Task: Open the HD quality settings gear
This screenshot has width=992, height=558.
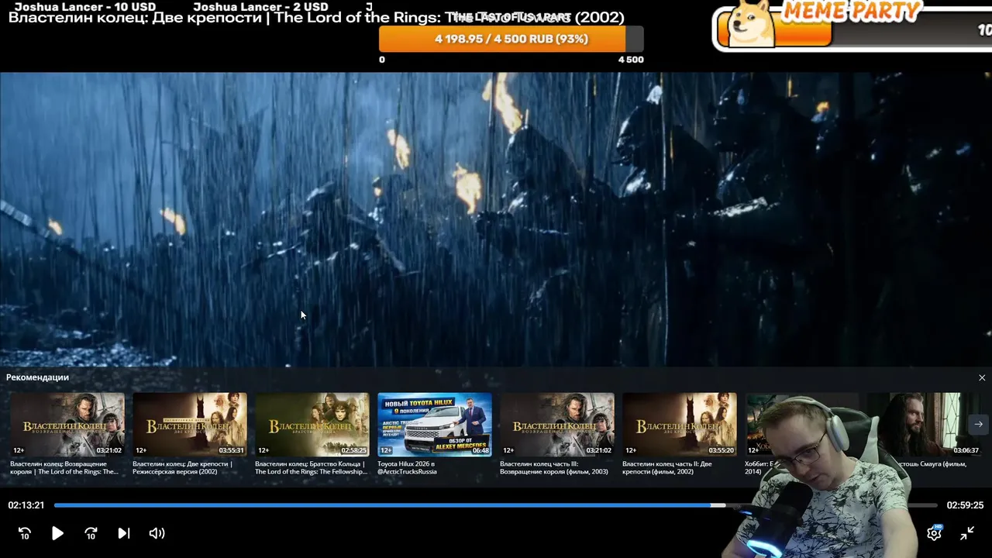Action: point(935,533)
